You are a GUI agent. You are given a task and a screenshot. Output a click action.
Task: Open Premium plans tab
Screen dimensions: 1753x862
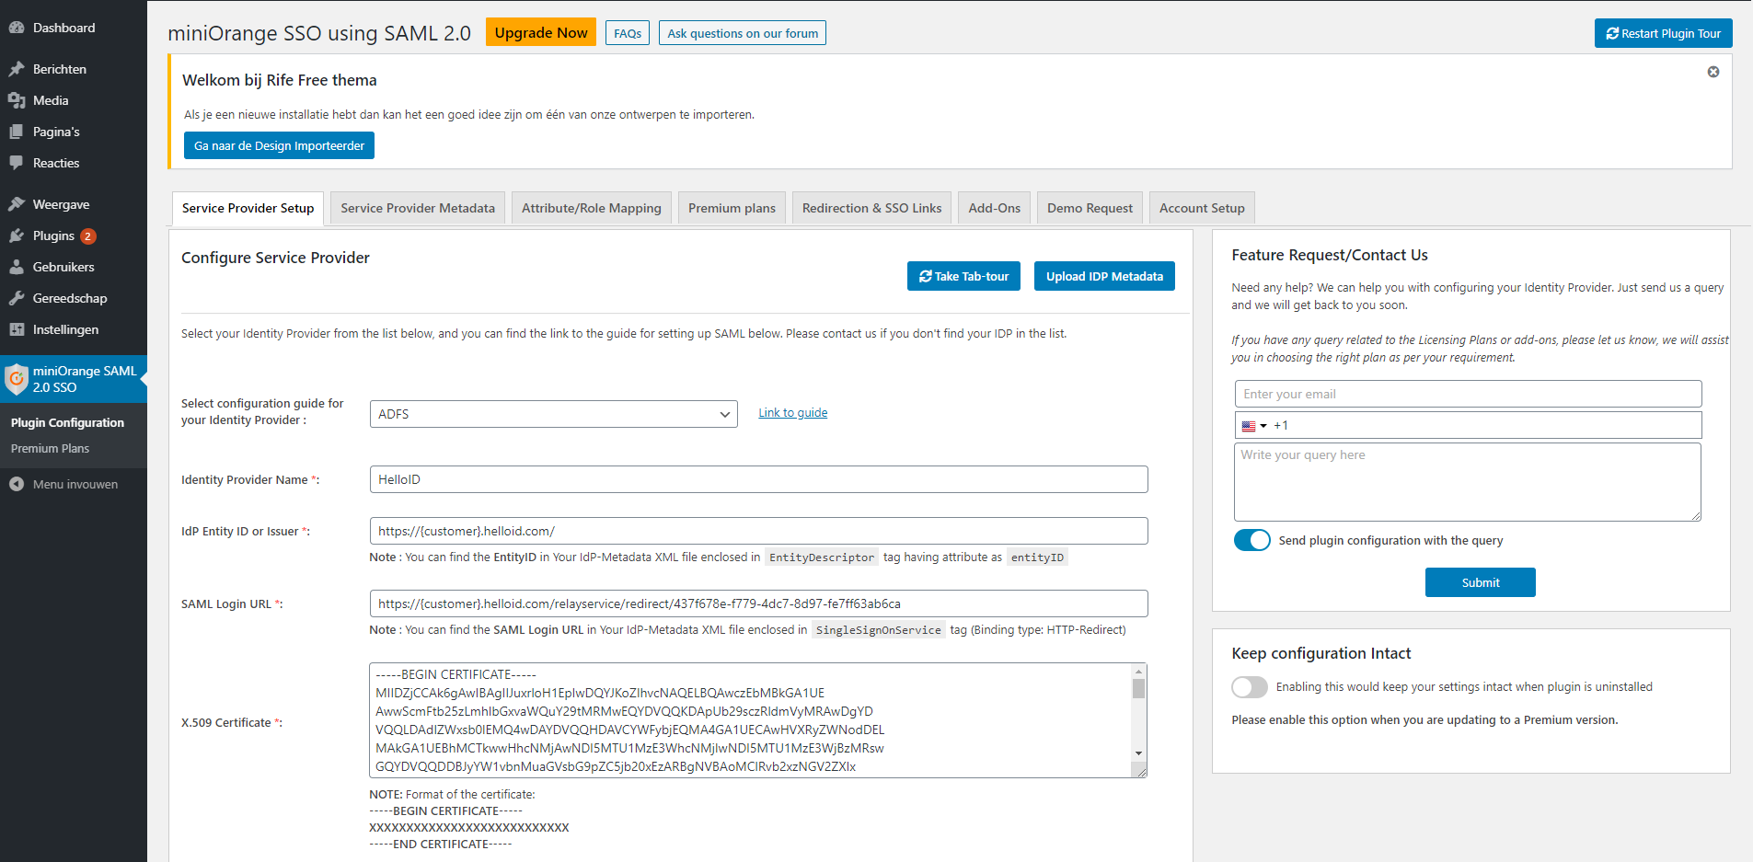pyautogui.click(x=732, y=209)
